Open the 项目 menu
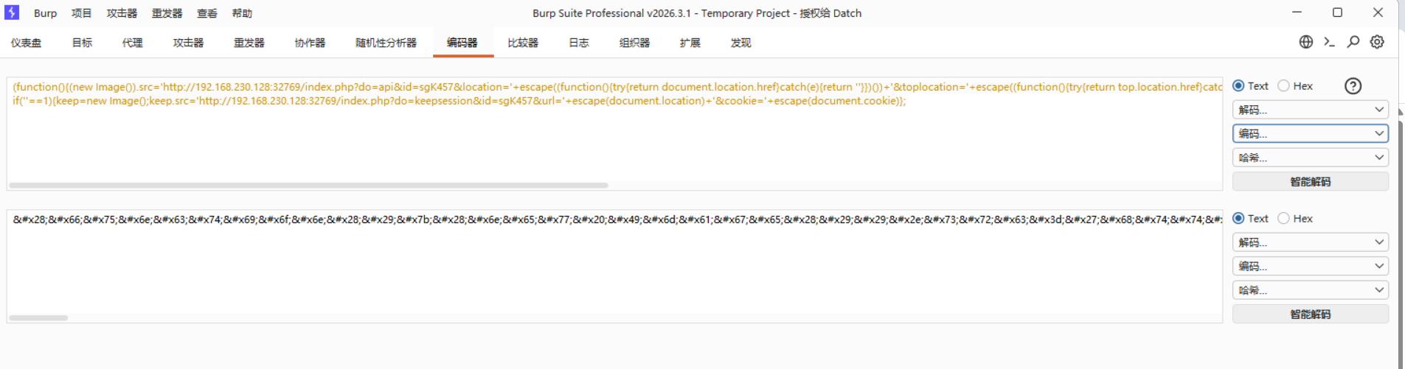The width and height of the screenshot is (1405, 369). click(x=81, y=13)
